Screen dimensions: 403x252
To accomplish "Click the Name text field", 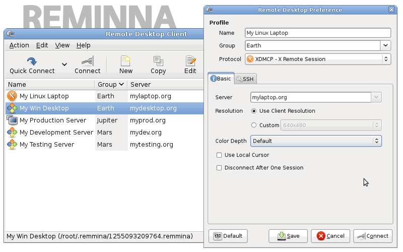I will click(x=318, y=33).
